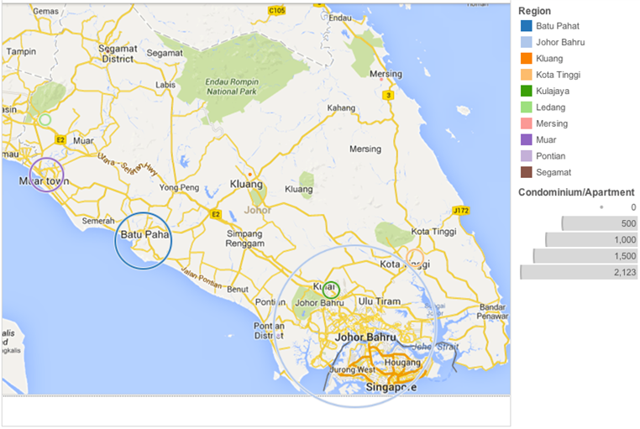Click the Kluang orange legend swatch
This screenshot has height=429, width=640.
point(526,59)
